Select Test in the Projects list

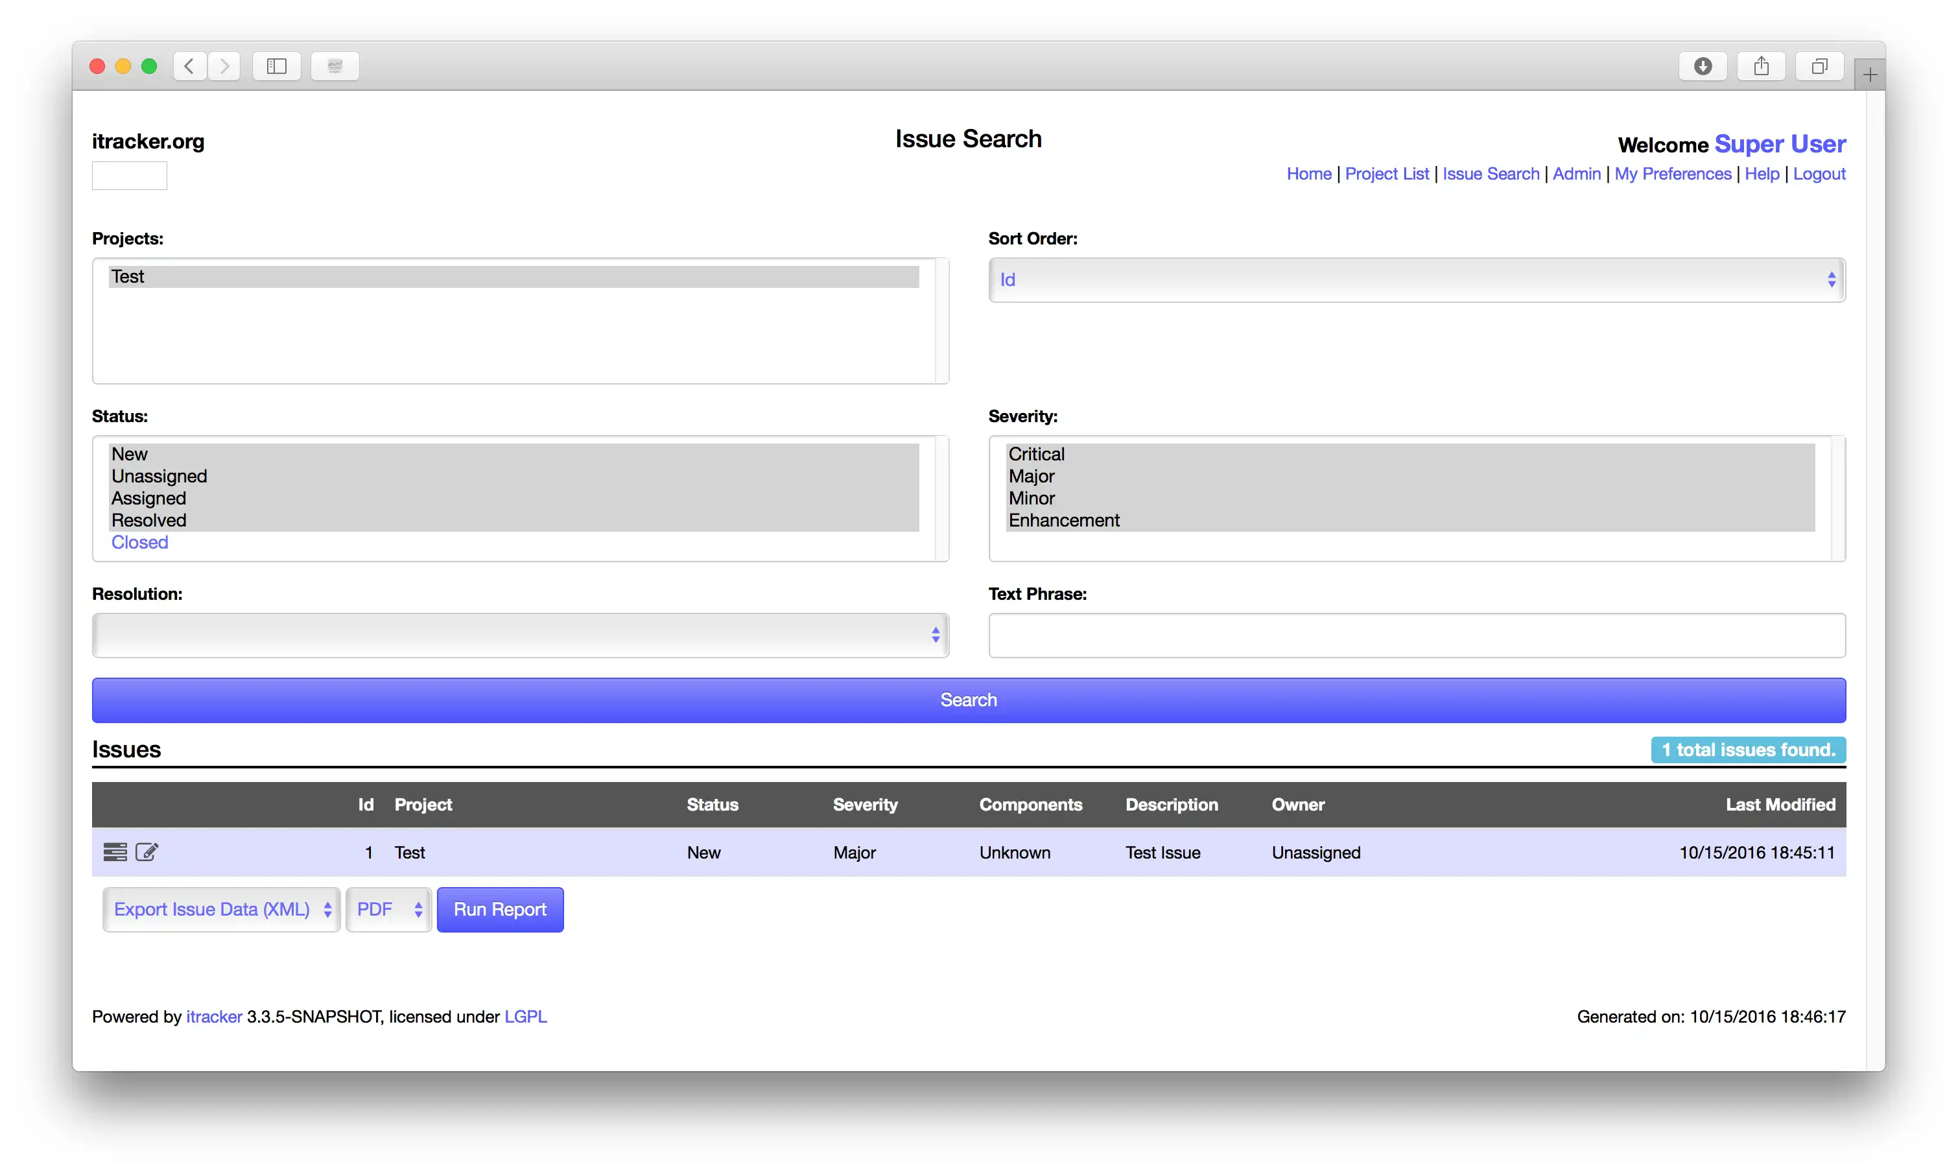coord(128,276)
